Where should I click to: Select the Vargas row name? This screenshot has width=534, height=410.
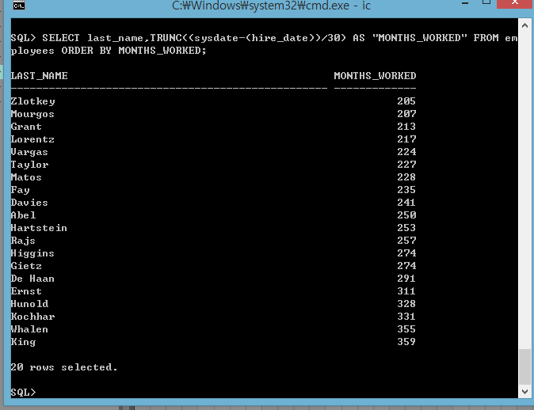(x=29, y=152)
